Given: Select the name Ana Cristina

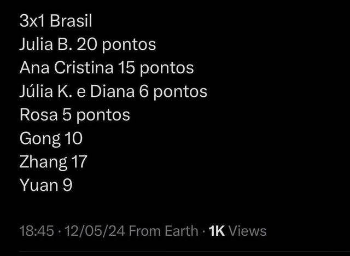Looking at the screenshot, I should click(66, 68).
